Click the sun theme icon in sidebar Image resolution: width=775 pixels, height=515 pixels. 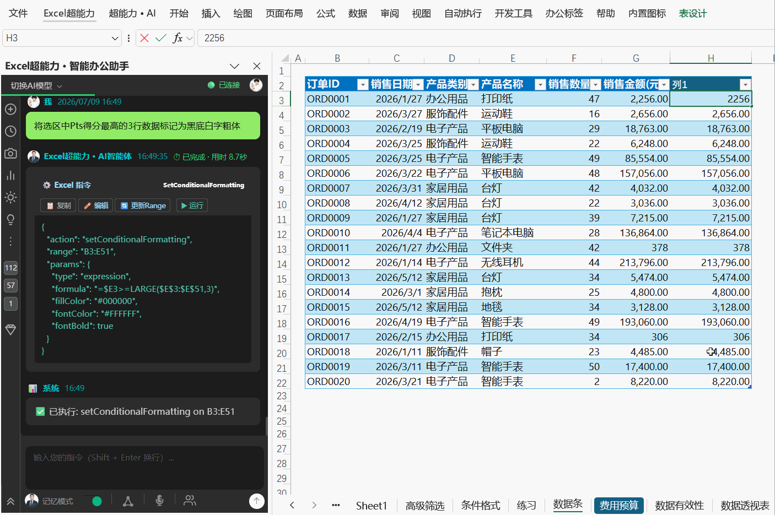point(10,197)
